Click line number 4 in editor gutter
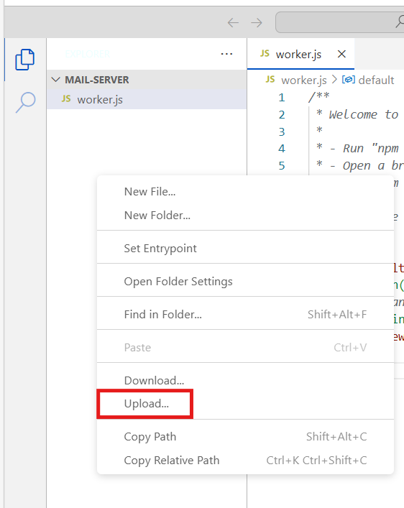Image resolution: width=404 pixels, height=508 pixels. click(x=282, y=149)
